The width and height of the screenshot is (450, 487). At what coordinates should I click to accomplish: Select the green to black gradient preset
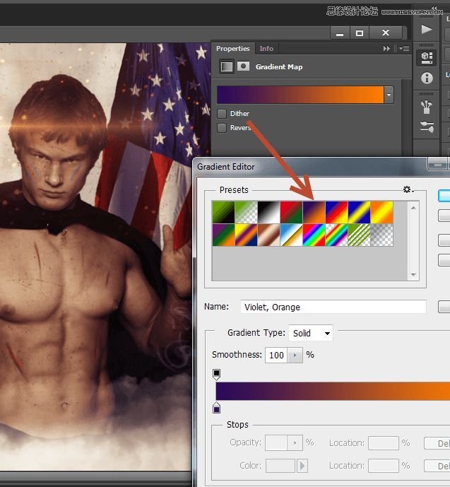(223, 213)
